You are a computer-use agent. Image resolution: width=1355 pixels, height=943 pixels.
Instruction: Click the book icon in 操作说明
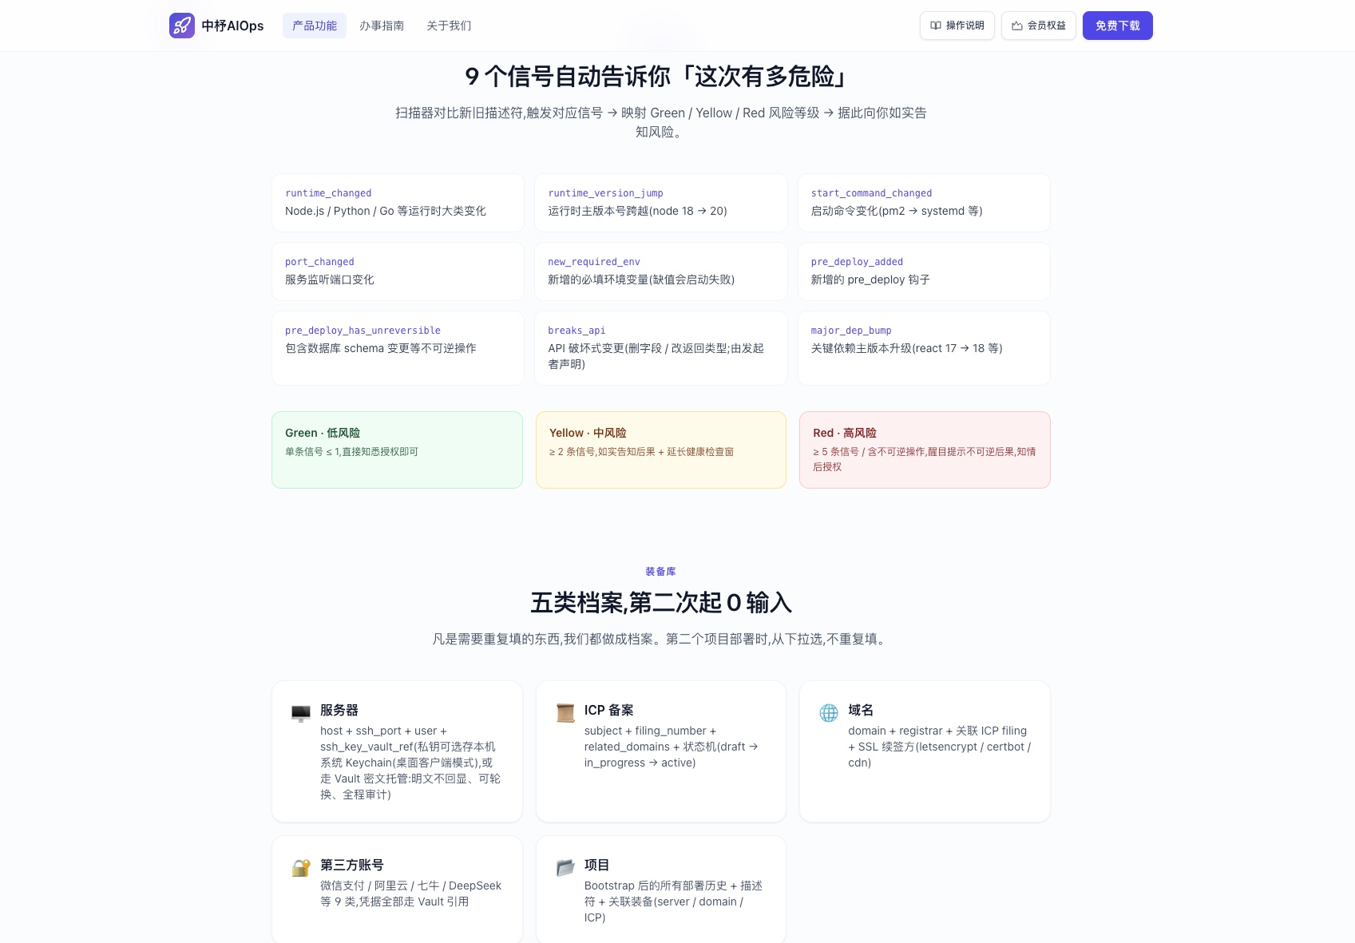tap(936, 26)
